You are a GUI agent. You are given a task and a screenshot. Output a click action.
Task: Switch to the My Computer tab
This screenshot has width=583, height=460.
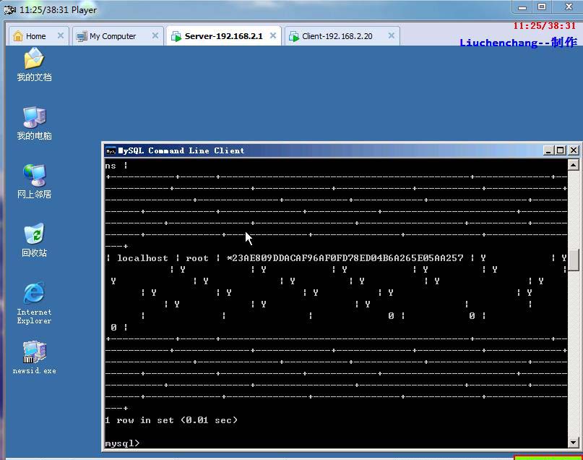pos(118,36)
